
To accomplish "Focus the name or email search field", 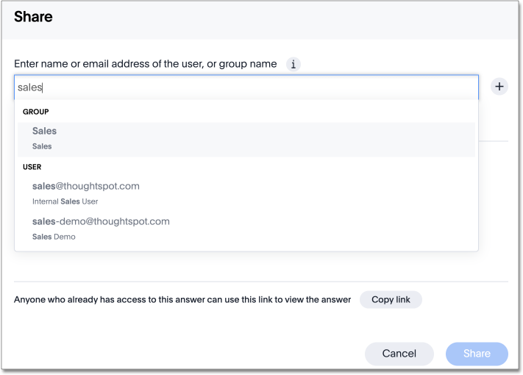I will [x=246, y=87].
